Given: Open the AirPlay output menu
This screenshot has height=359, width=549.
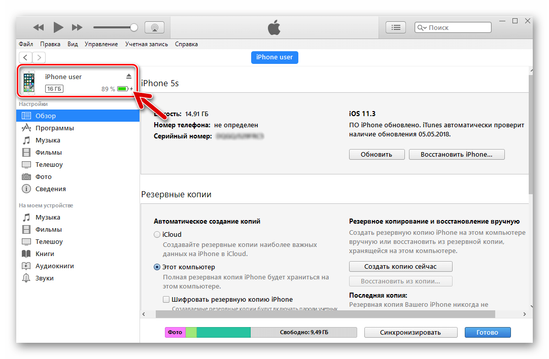Looking at the screenshot, I should [x=154, y=27].
